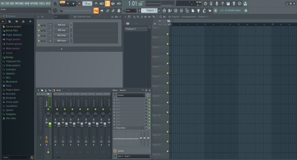The image size is (297, 160).
Task: Toggle the link/multilink to controllers icon
Action: tap(113, 10)
